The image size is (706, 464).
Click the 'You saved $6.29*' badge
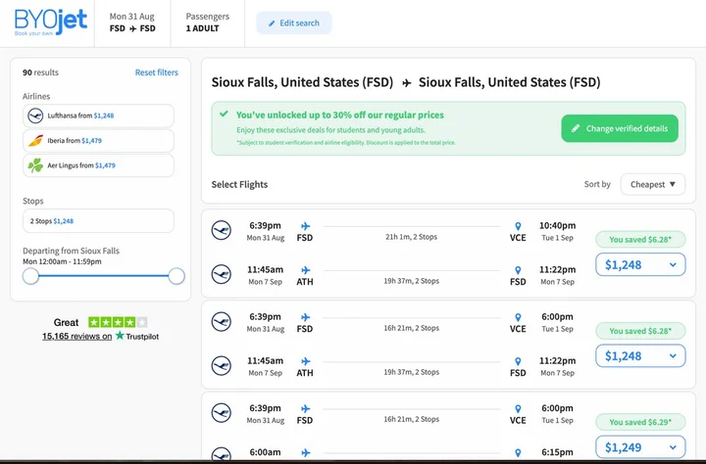pos(640,422)
